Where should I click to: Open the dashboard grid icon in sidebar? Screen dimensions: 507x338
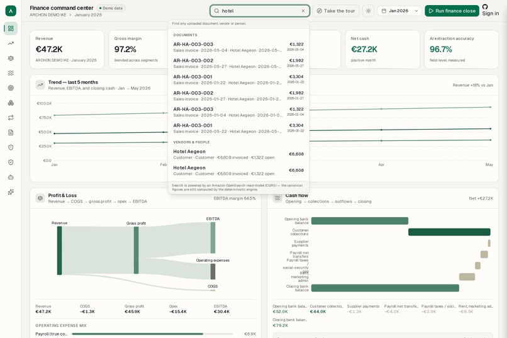click(x=11, y=28)
